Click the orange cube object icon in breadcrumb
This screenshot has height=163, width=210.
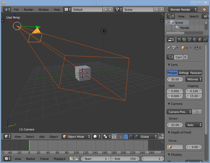[x=183, y=48]
